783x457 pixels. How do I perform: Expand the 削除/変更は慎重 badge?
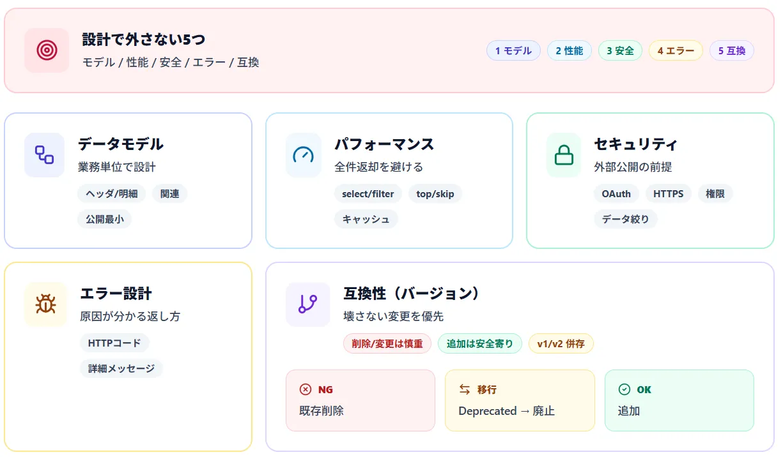(387, 343)
